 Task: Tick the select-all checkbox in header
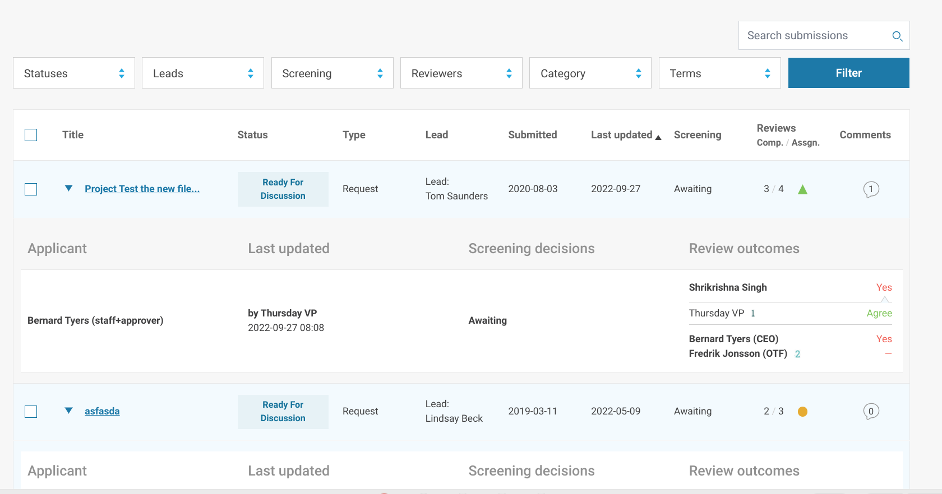[31, 135]
